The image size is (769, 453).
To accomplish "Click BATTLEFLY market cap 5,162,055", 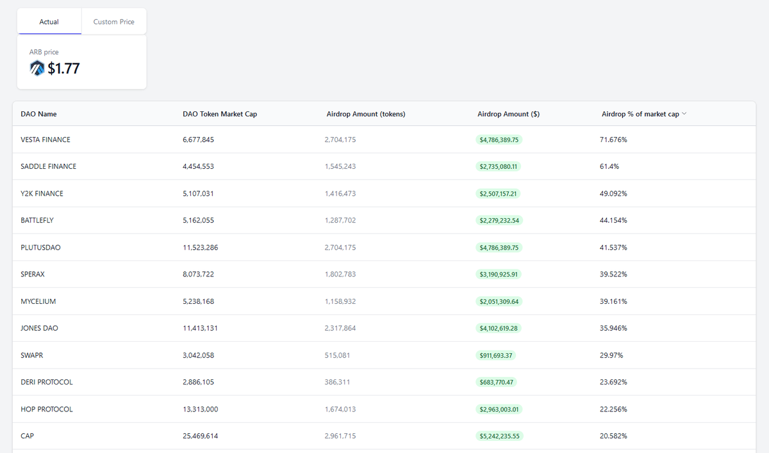I will 199,220.
